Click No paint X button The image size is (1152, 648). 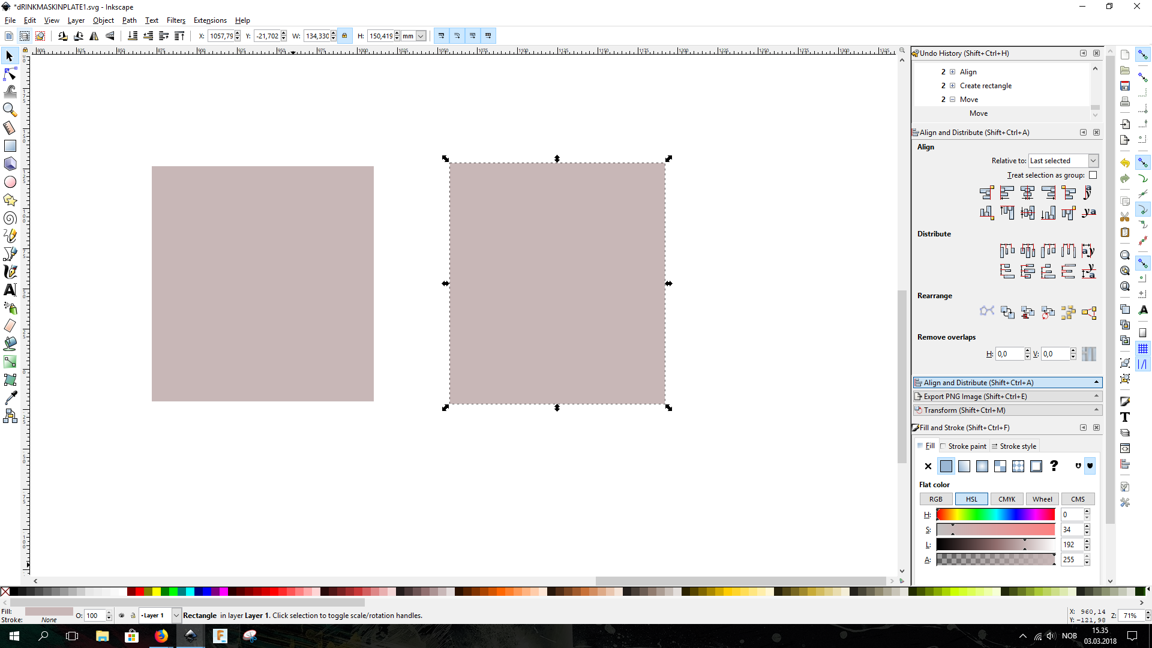[x=928, y=466]
